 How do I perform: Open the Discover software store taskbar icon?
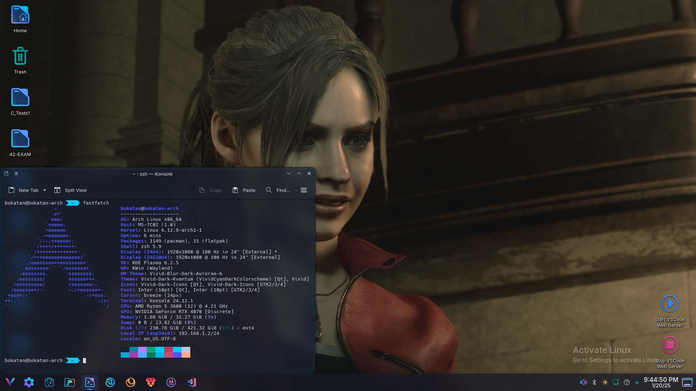coord(49,382)
